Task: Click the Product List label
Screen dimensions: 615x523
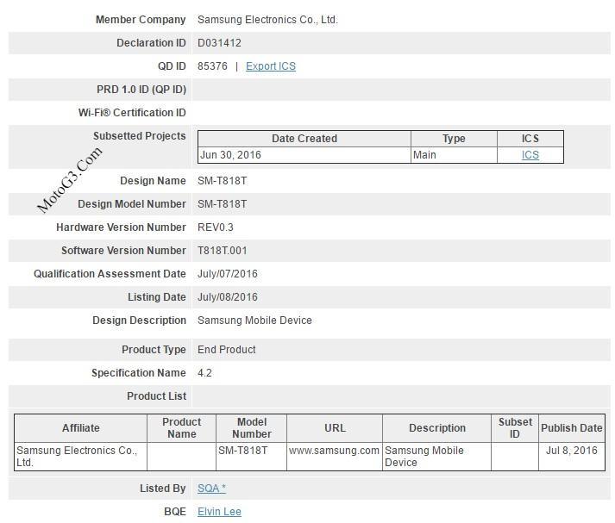Action: click(156, 396)
